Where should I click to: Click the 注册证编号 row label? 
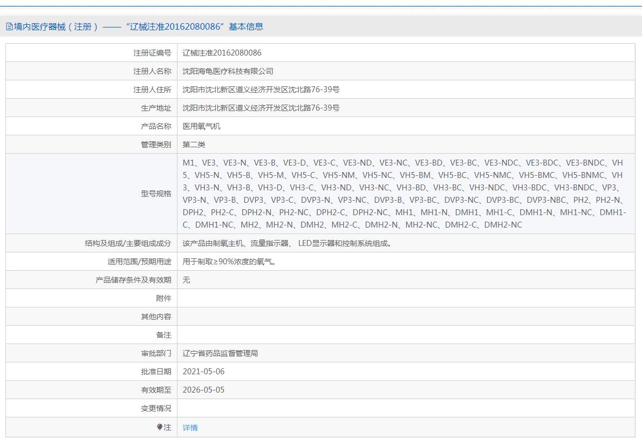152,53
